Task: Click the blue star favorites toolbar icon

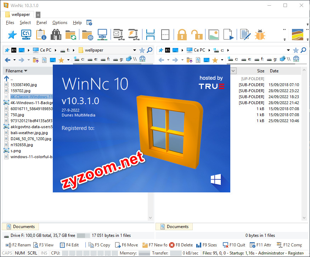Action: [12, 35]
